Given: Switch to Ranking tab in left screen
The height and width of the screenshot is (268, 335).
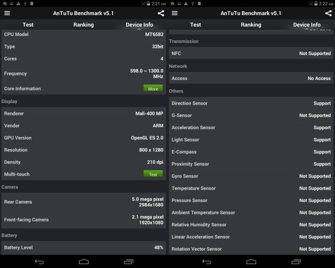Looking at the screenshot, I should (x=83, y=25).
